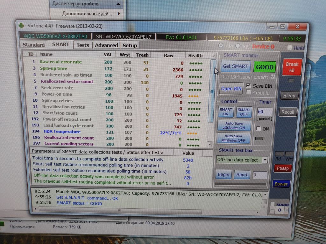Image resolution: width=326 pixels, height=244 pixels.
Task: Decrease sound volume with the minus button
Action: click(x=273, y=210)
